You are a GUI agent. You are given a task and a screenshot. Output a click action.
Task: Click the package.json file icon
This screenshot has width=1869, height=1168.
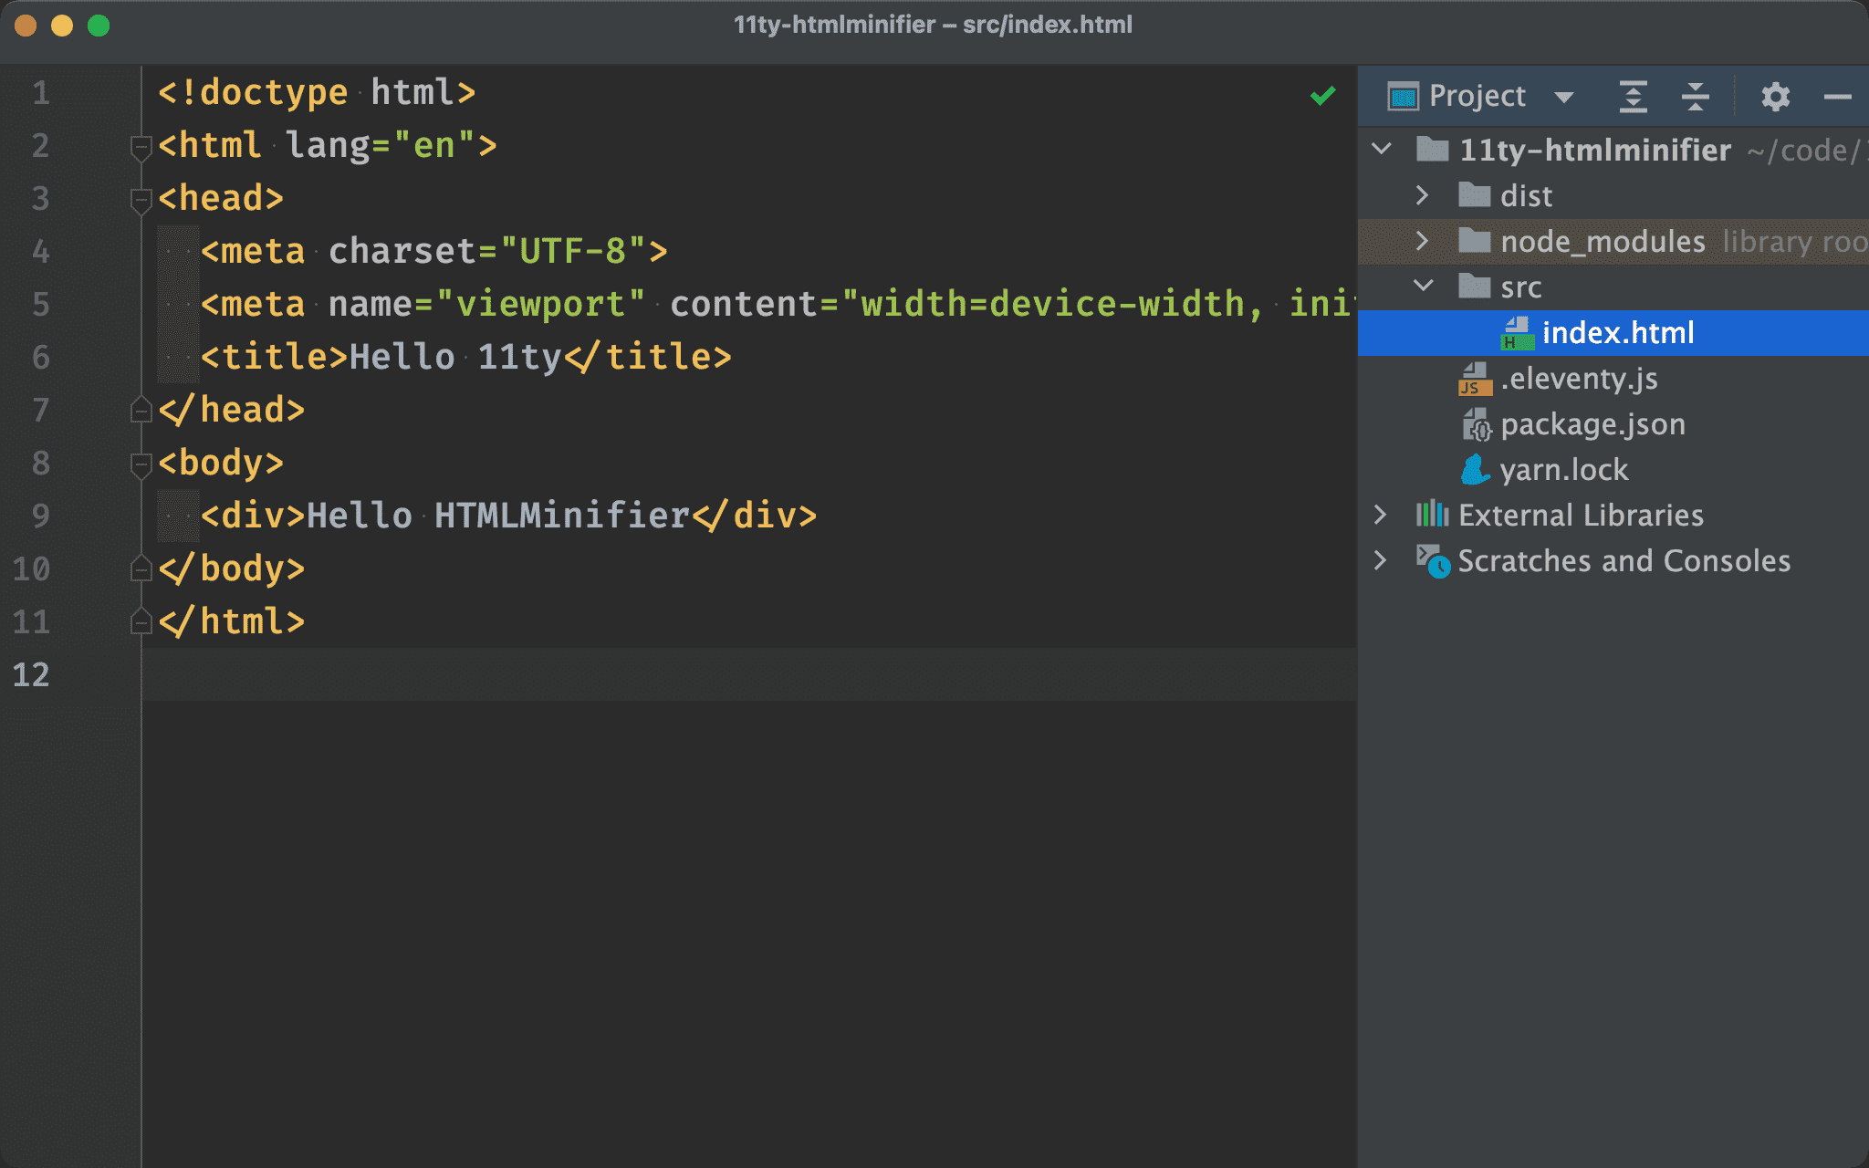(x=1476, y=424)
